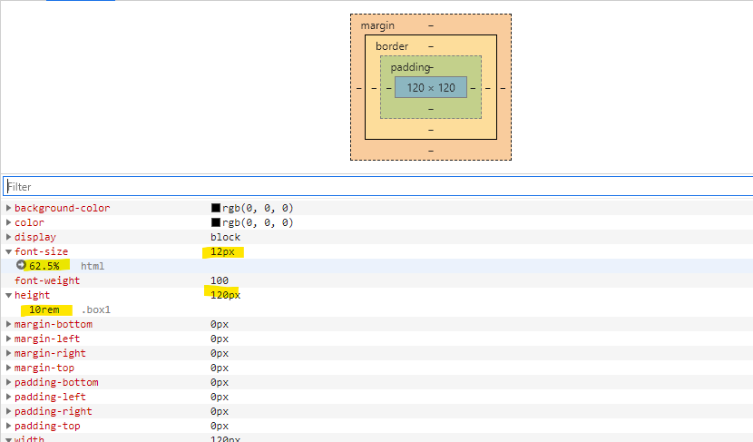
Task: Click the padding label in box model
Action: 411,67
